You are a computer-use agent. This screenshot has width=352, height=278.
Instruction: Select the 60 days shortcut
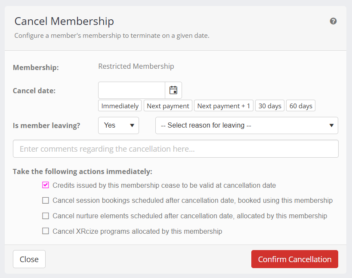click(301, 106)
